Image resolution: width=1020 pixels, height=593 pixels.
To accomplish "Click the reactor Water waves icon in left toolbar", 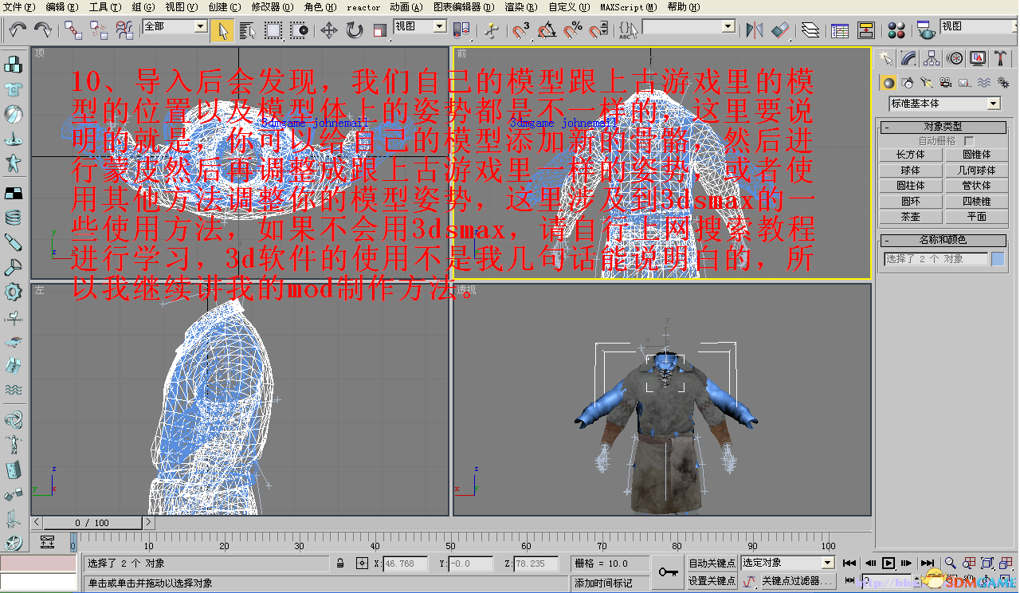I will [13, 391].
